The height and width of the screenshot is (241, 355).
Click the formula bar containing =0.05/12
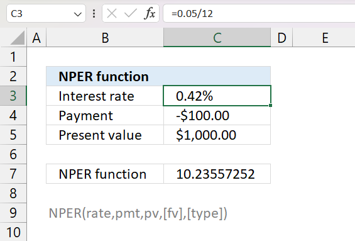click(x=259, y=13)
